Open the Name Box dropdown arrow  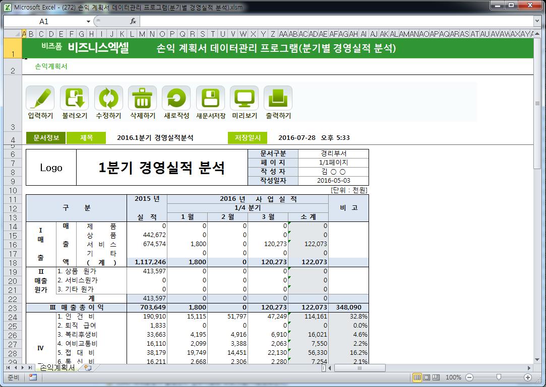[88, 22]
